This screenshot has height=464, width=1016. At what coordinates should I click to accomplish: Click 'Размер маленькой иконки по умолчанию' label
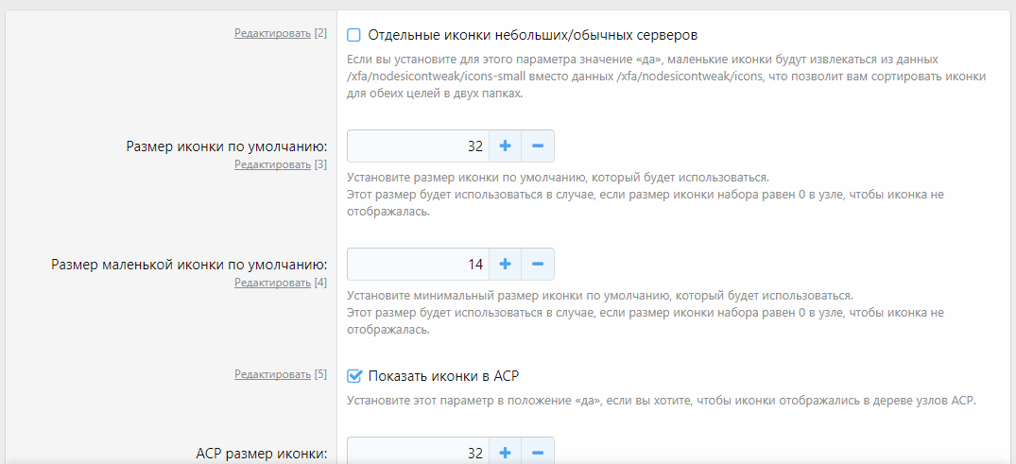[189, 265]
